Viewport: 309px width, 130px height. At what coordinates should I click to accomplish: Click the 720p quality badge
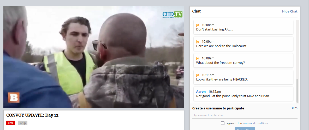(x=23, y=123)
